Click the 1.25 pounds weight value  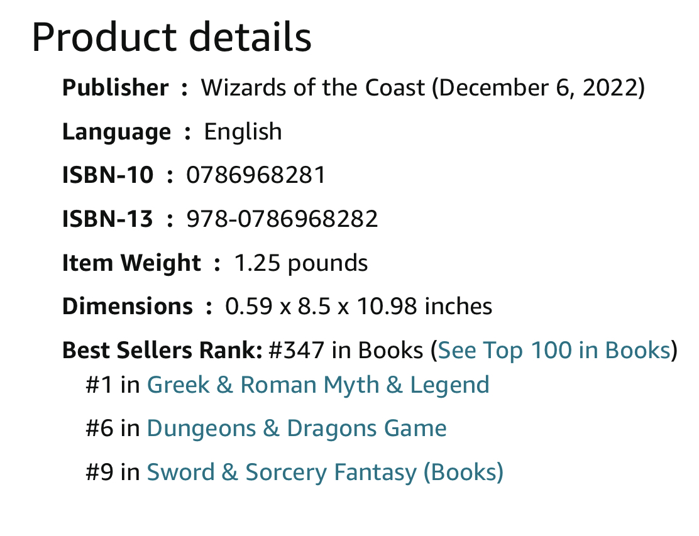[x=300, y=263]
